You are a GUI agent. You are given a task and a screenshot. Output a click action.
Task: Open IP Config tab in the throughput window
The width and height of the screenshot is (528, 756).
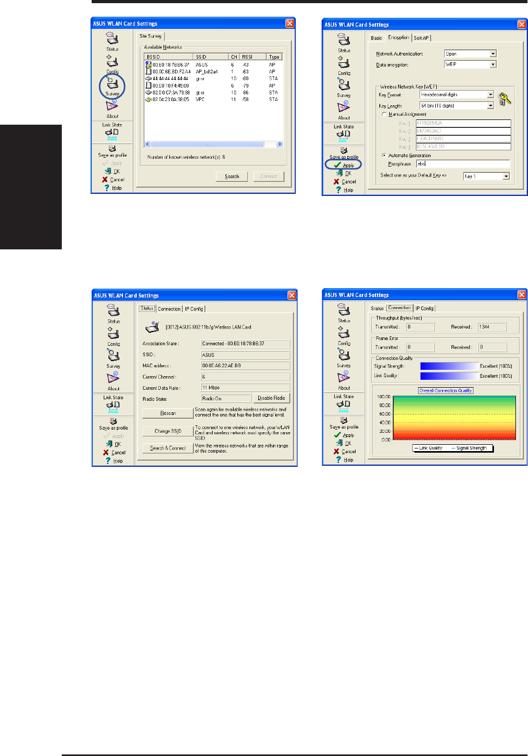425,309
